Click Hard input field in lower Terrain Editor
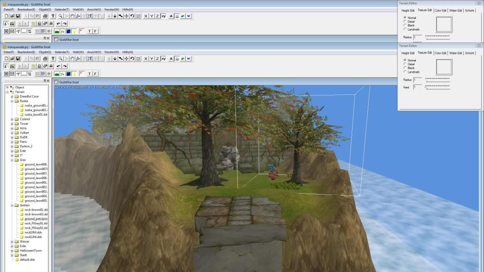This screenshot has width=484, height=272. point(417,87)
